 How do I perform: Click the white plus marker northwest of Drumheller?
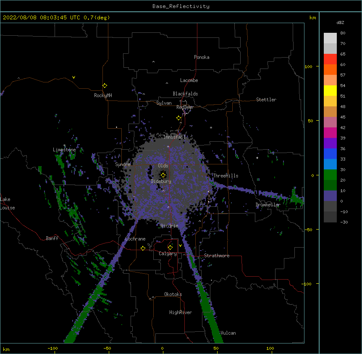pos(257,158)
